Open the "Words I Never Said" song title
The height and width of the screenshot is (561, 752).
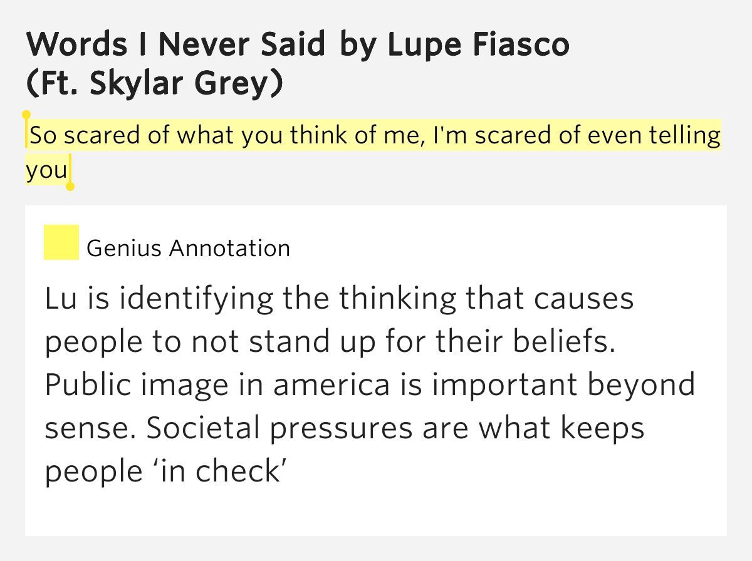click(x=176, y=44)
